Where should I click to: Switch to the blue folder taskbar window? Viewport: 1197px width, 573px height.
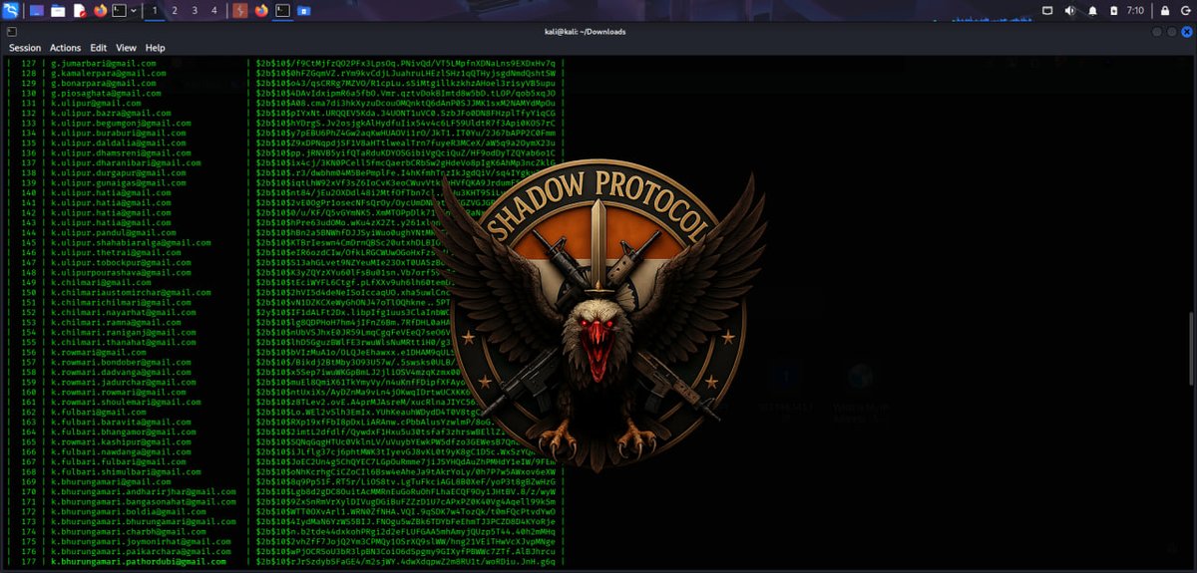303,11
